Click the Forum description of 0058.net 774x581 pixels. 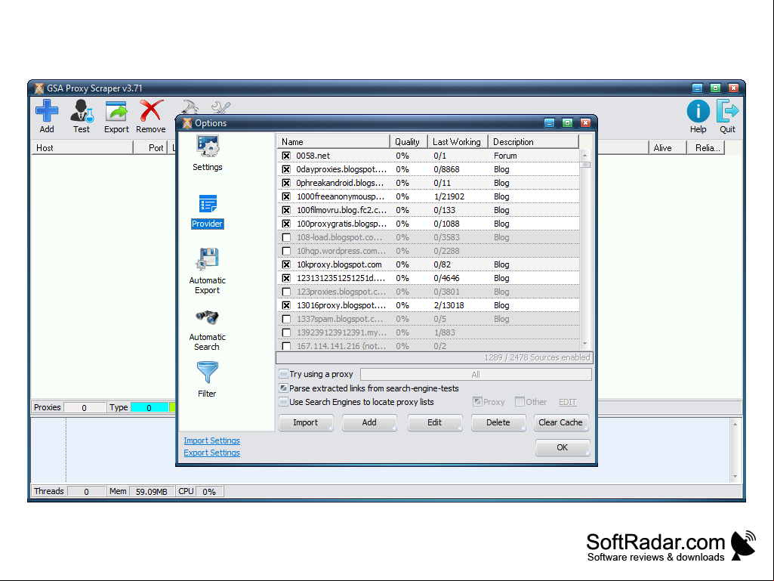coord(505,156)
